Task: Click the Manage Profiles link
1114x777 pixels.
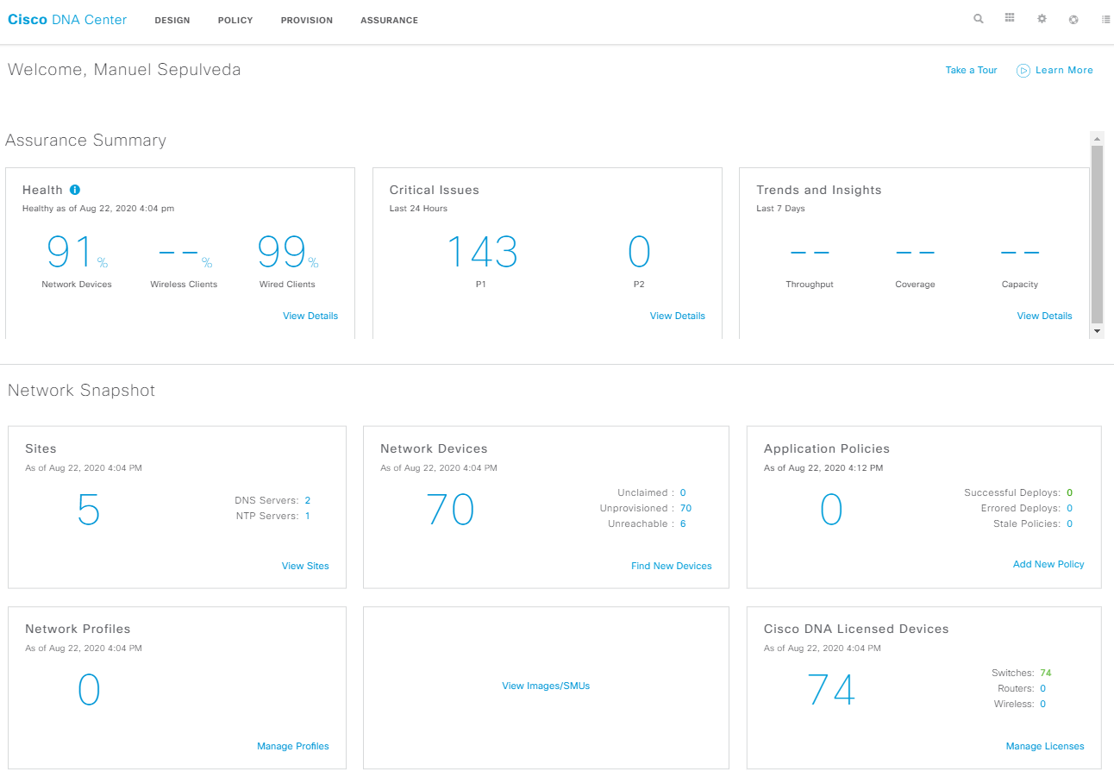Action: point(293,747)
